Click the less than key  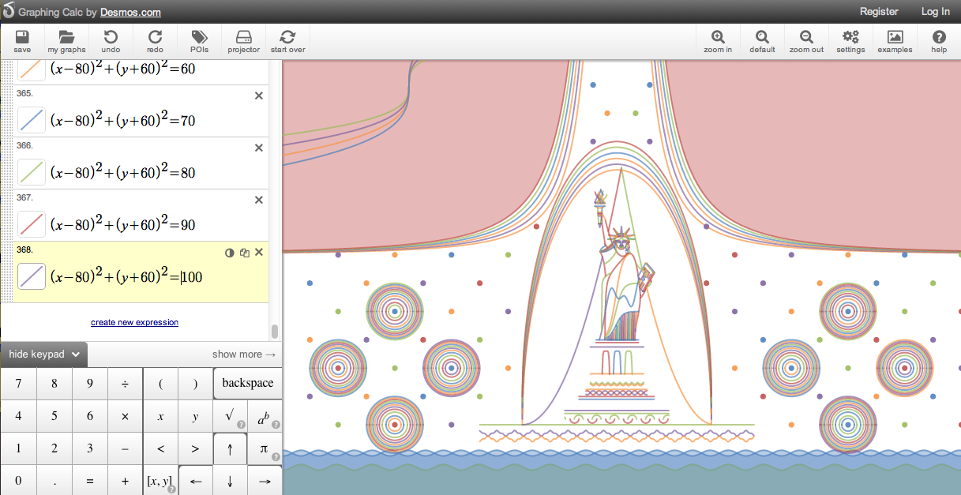[x=160, y=449]
